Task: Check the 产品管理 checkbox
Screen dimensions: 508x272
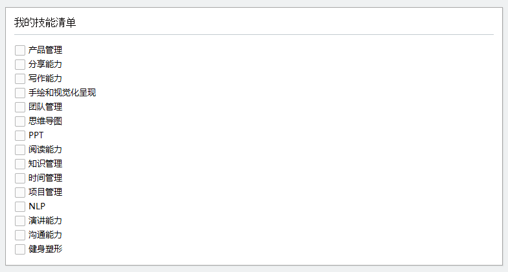Action: point(20,50)
